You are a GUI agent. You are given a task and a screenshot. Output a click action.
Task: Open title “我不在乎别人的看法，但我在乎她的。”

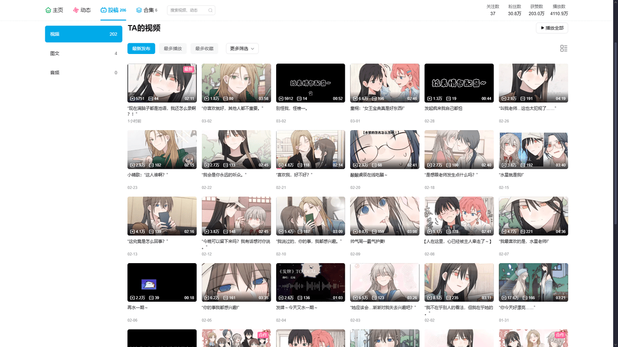pos(459,311)
